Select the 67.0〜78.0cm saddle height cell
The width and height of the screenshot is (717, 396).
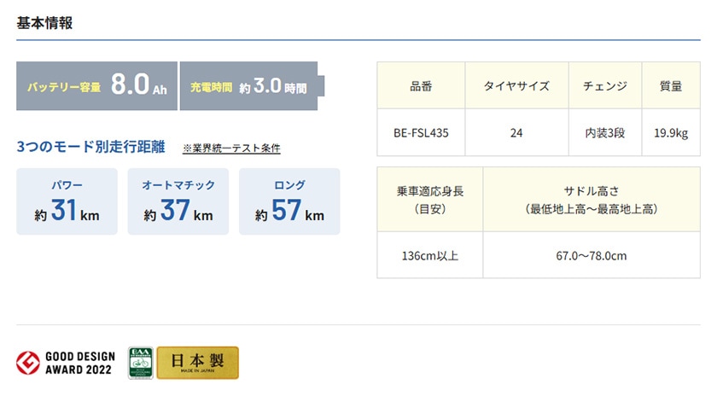[592, 255]
